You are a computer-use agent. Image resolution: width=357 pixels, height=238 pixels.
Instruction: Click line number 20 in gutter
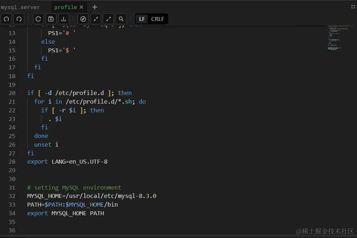pyautogui.click(x=12, y=93)
